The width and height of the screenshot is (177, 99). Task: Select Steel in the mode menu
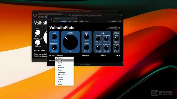pyautogui.click(x=64, y=61)
